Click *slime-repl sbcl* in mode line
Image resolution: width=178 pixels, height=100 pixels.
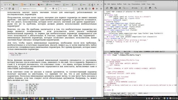118,93
